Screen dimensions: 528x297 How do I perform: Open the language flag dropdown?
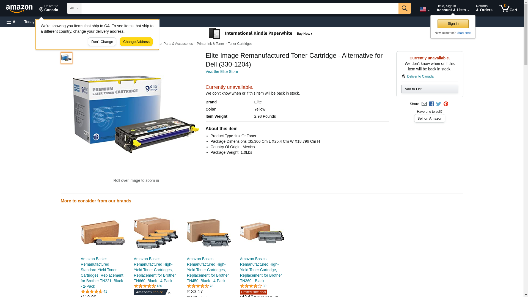point(425,9)
